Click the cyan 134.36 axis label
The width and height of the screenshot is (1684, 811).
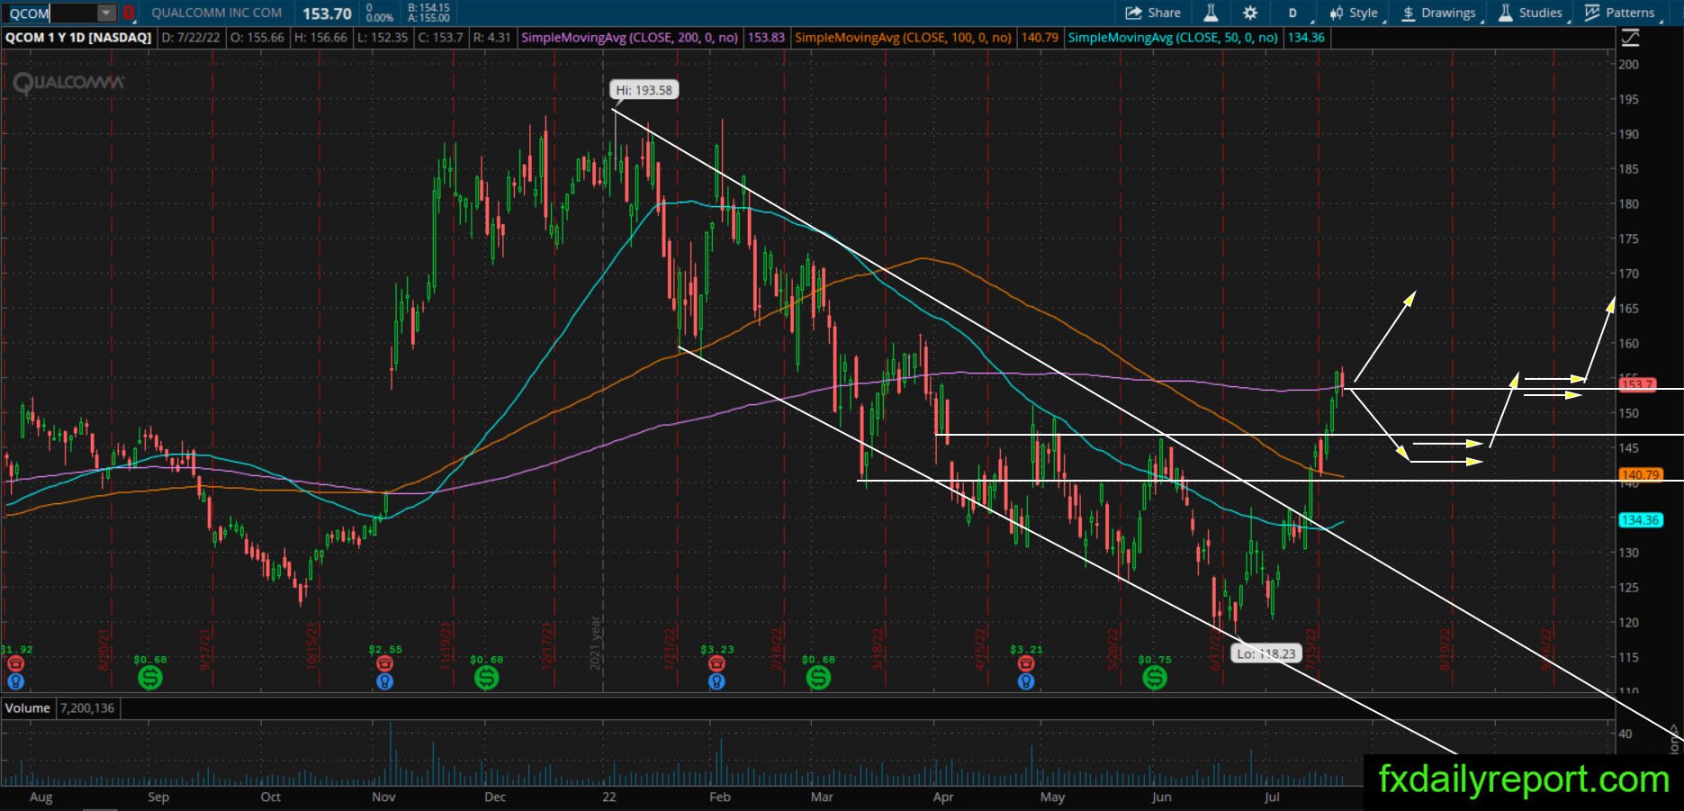click(1640, 520)
